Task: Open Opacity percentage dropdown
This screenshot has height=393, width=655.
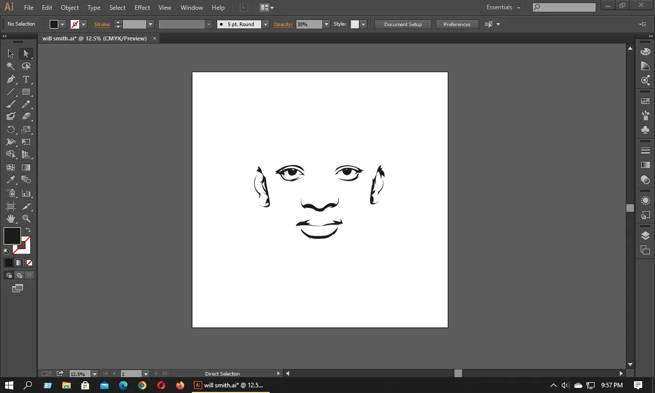Action: coord(326,24)
